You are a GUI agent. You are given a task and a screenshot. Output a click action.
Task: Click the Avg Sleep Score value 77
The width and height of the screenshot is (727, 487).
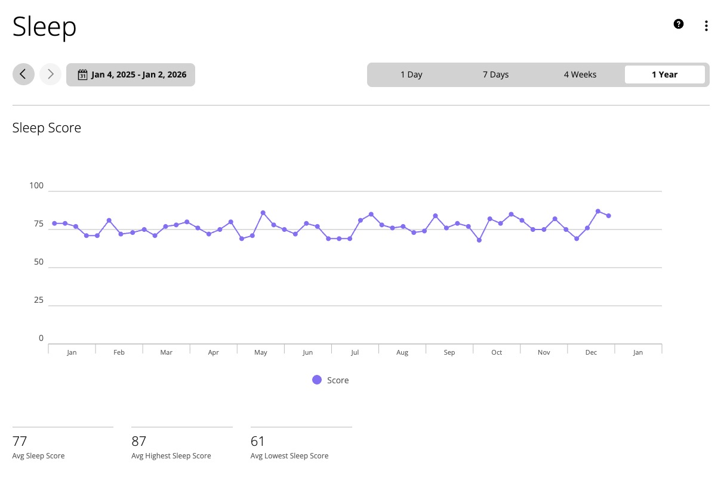[x=20, y=441]
